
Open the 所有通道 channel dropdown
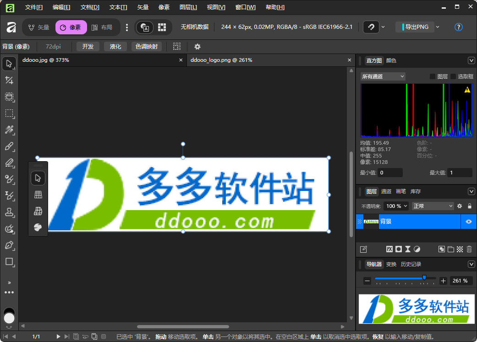[383, 76]
